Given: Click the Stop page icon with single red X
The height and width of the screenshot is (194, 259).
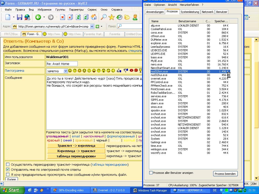Looking at the screenshot, I should coord(62,17).
